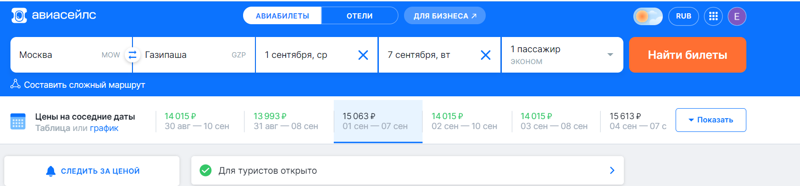Screen dimensions: 800x186
Task: Click the green checkmark tourist status icon
Action: coord(206,170)
